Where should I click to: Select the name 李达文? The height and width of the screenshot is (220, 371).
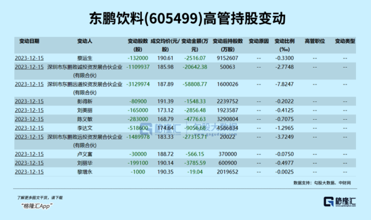[x=85, y=128]
